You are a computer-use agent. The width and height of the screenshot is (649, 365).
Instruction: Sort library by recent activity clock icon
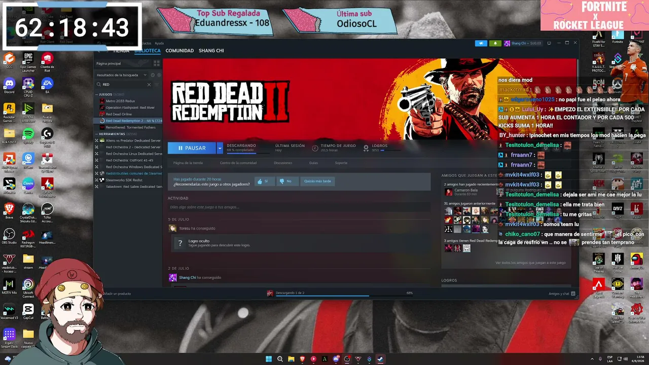153,75
